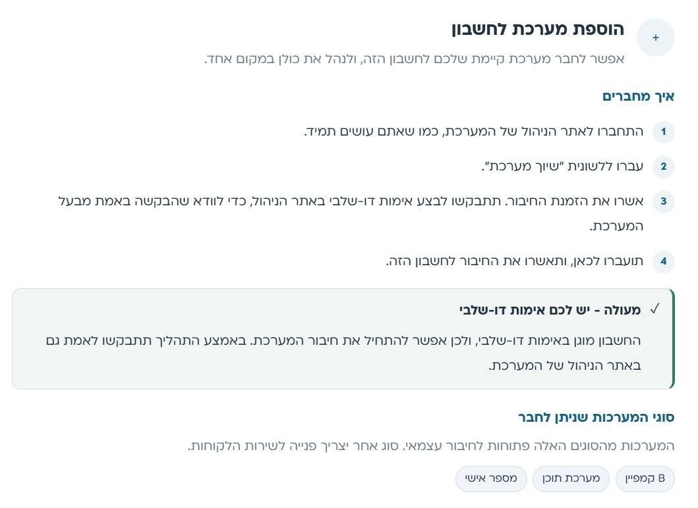Click the subtitle text under the page title

coord(414,59)
